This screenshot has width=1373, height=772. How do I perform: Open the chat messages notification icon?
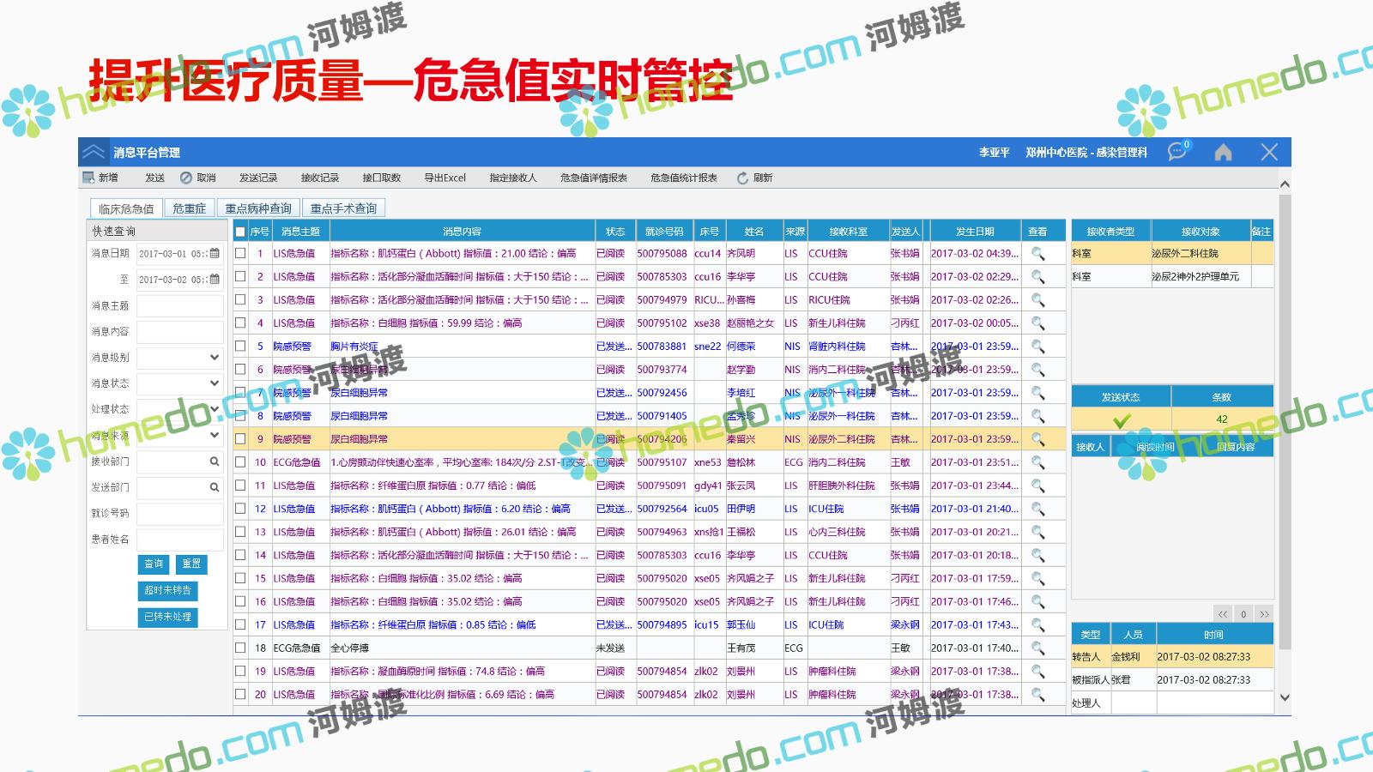pyautogui.click(x=1177, y=152)
